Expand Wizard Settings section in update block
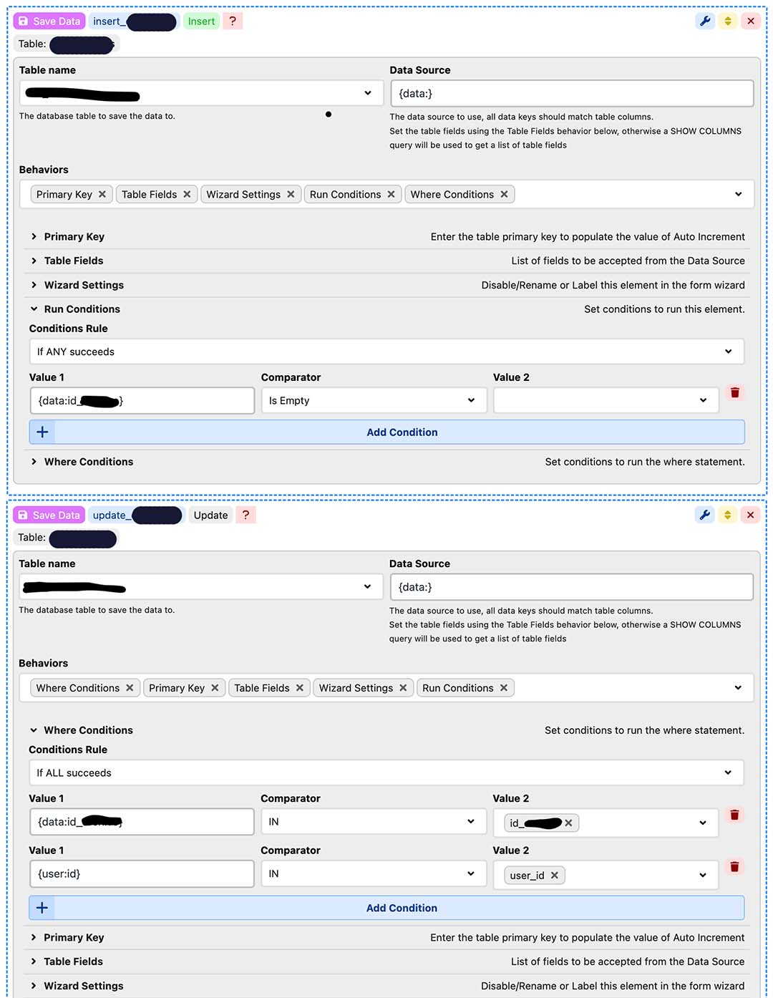This screenshot has width=773, height=998. [386, 986]
